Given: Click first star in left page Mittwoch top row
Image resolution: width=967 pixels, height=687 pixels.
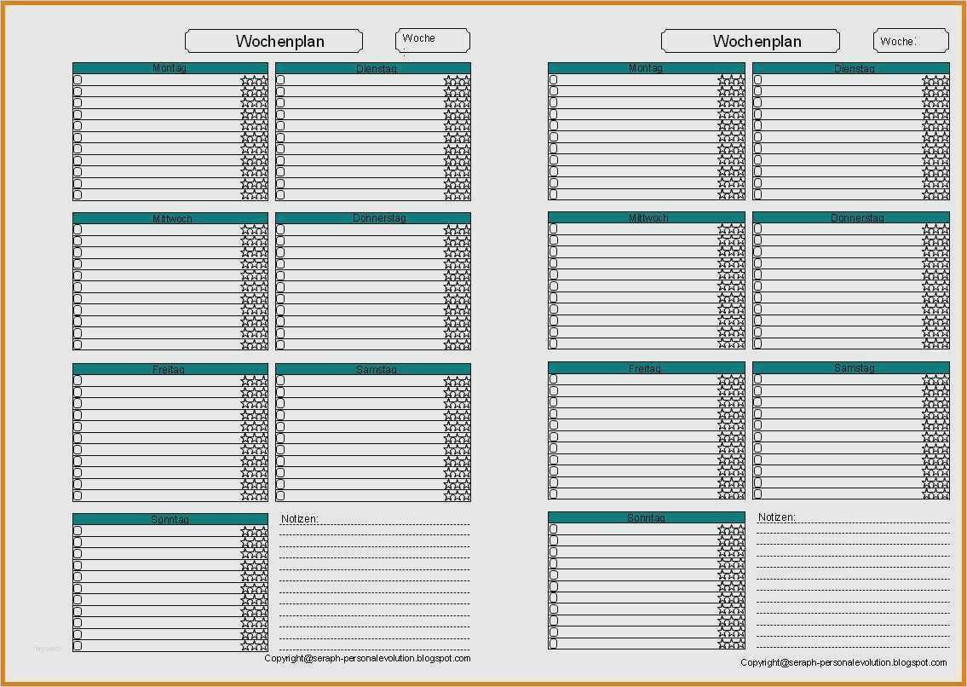Looking at the screenshot, I should click(246, 230).
